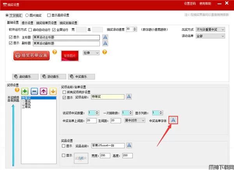Move selected prize up in the list
This screenshot has width=234, height=170.
[44, 91]
